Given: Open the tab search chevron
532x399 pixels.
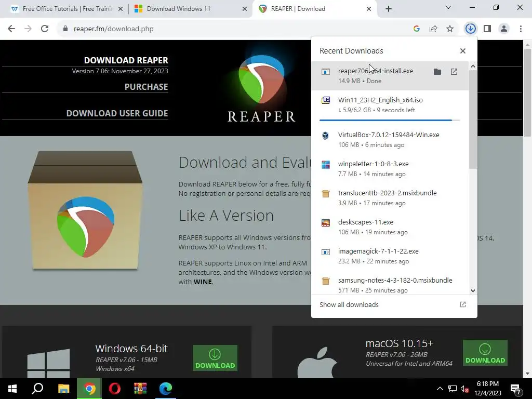Looking at the screenshot, I should pyautogui.click(x=448, y=7).
